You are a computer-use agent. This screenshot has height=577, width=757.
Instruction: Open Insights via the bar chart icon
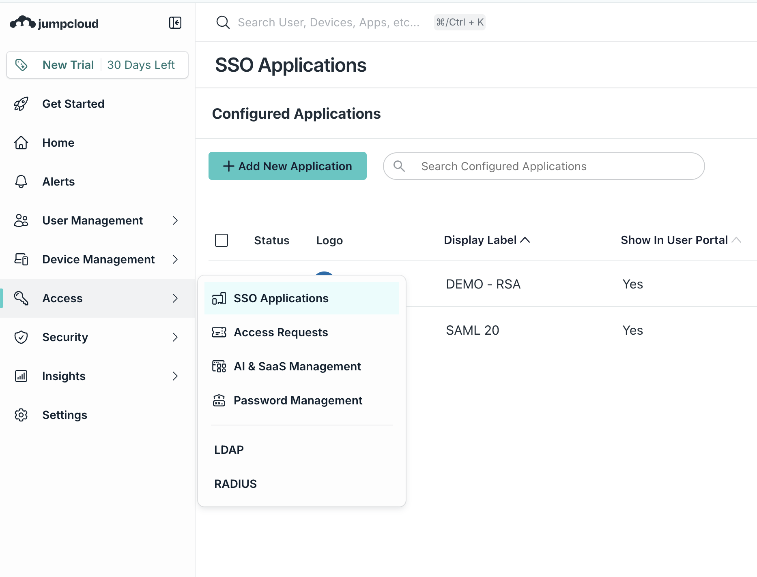pos(21,376)
